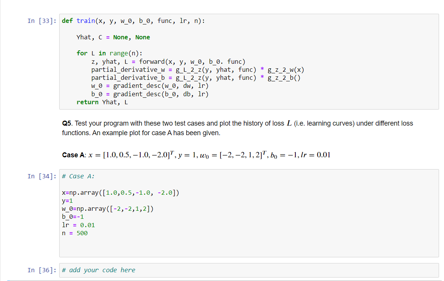Click the partial_derivative_w assignment line
The width and height of the screenshot is (444, 281).
coord(198,70)
